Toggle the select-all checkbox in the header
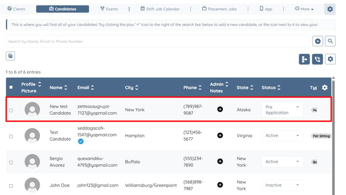346x195 pixels. point(11,88)
